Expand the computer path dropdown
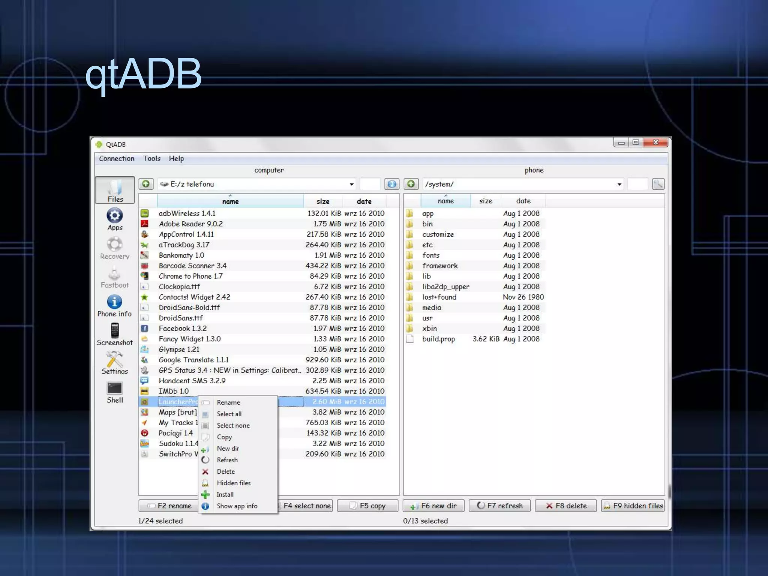The image size is (768, 576). (x=351, y=184)
